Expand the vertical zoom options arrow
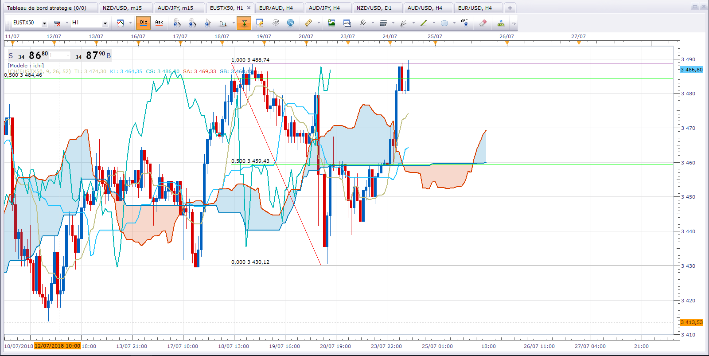 pyautogui.click(x=234, y=23)
